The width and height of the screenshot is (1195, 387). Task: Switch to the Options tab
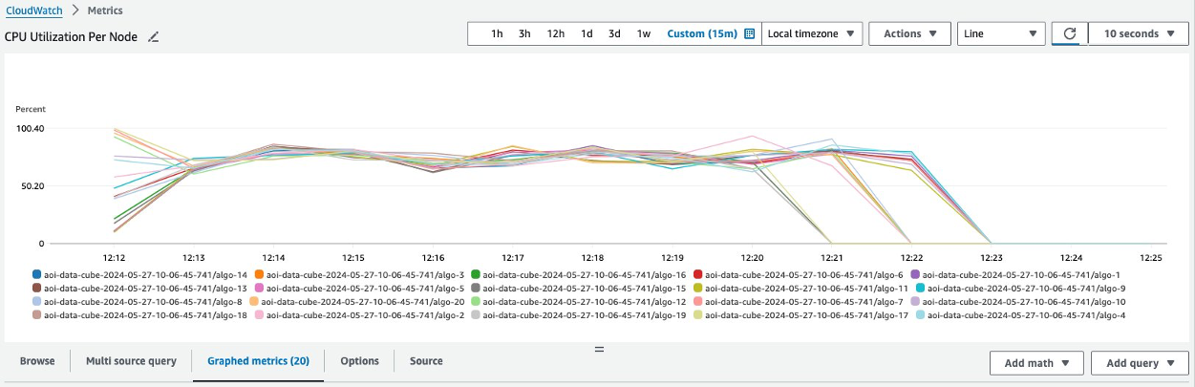359,361
